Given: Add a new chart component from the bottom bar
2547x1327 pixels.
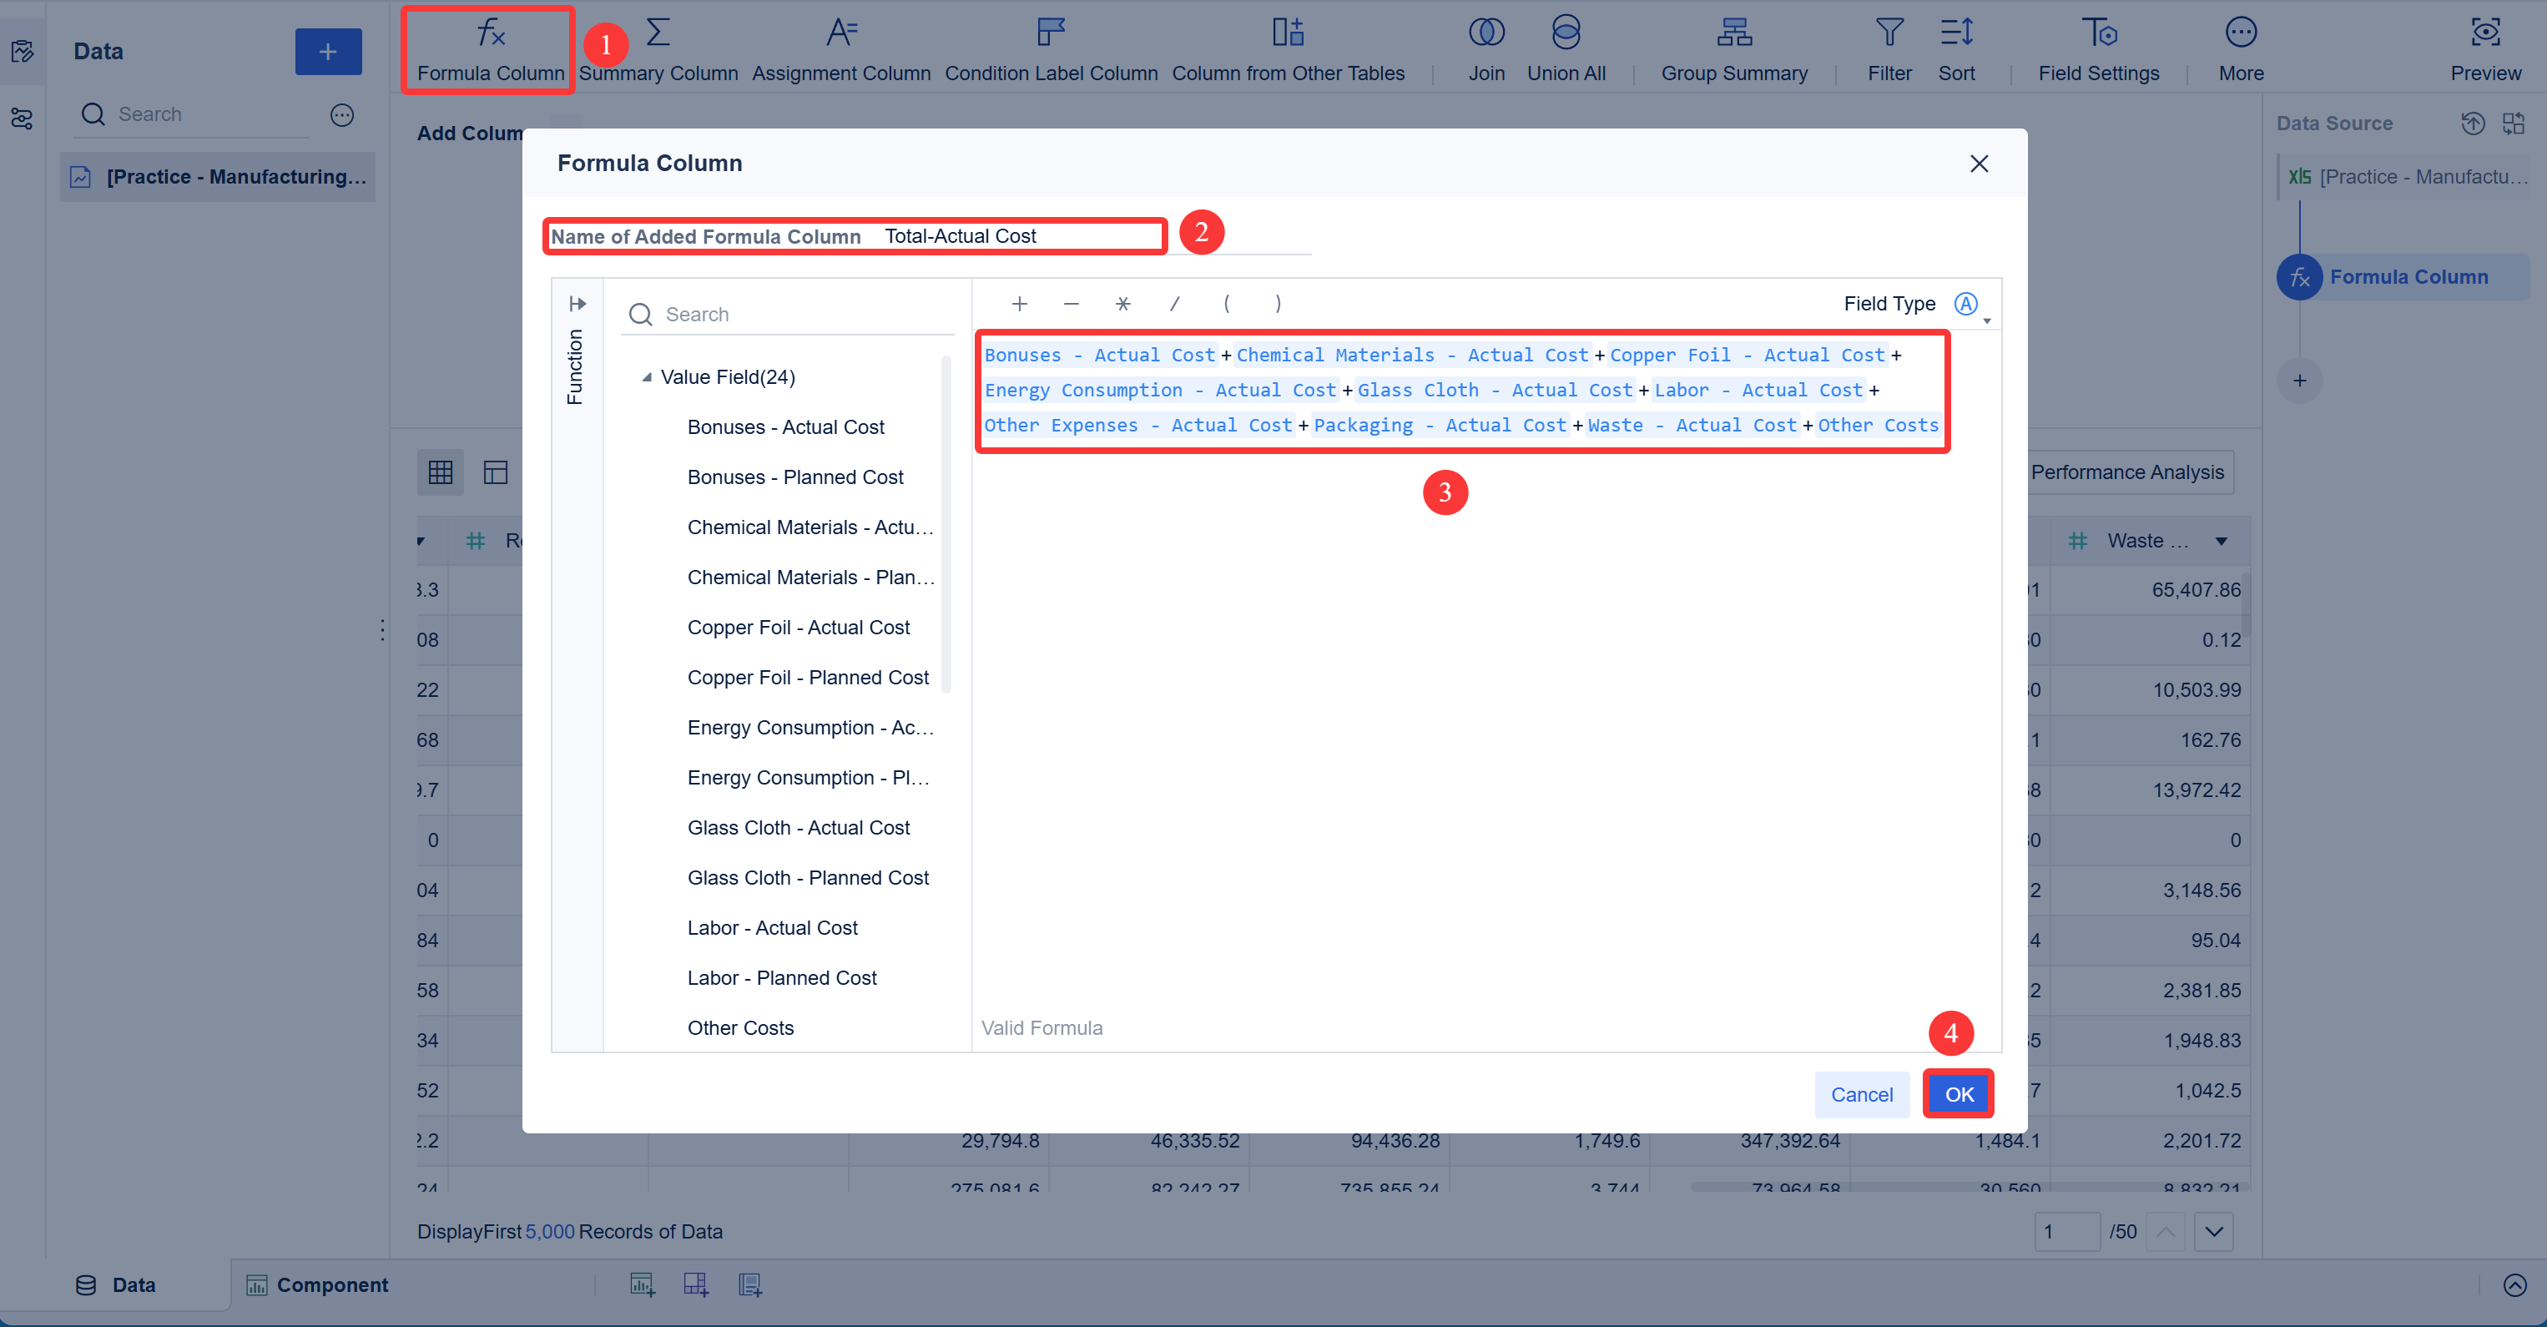Looking at the screenshot, I should pyautogui.click(x=642, y=1284).
